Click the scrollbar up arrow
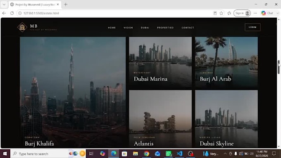 click(x=279, y=19)
